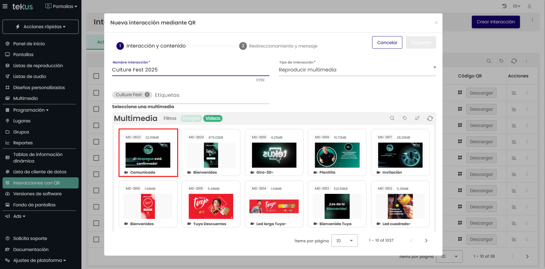Click the Cancelar button
Image resolution: width=545 pixels, height=269 pixels.
tap(387, 42)
